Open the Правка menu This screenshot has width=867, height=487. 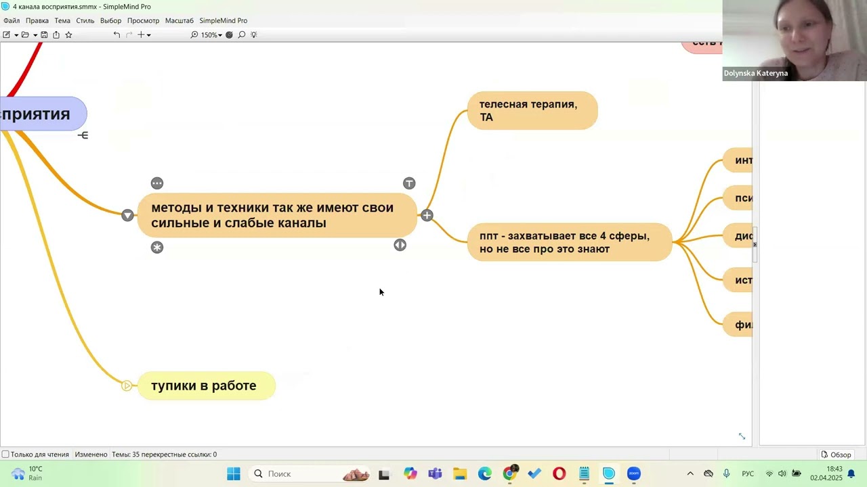tap(37, 20)
